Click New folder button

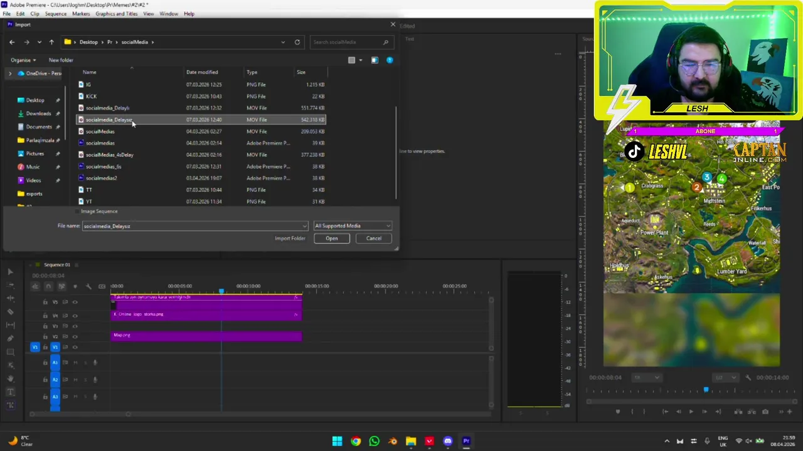click(61, 60)
